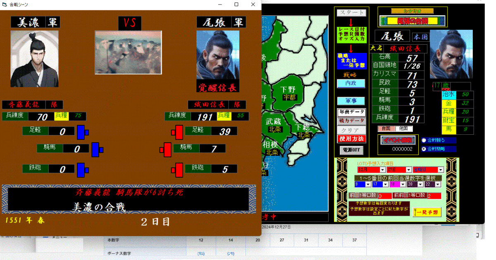
Task: Click the 尾張の台頭 scenario banner
Action: click(412, 20)
